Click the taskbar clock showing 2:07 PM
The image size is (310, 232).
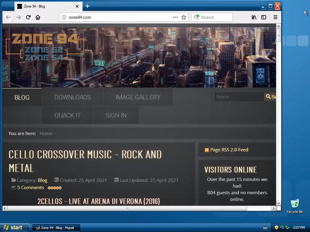[x=299, y=227]
